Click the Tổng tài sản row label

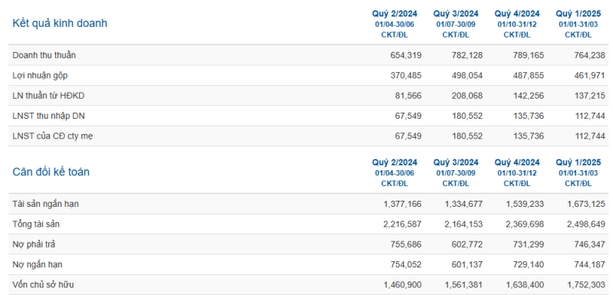[x=36, y=225]
